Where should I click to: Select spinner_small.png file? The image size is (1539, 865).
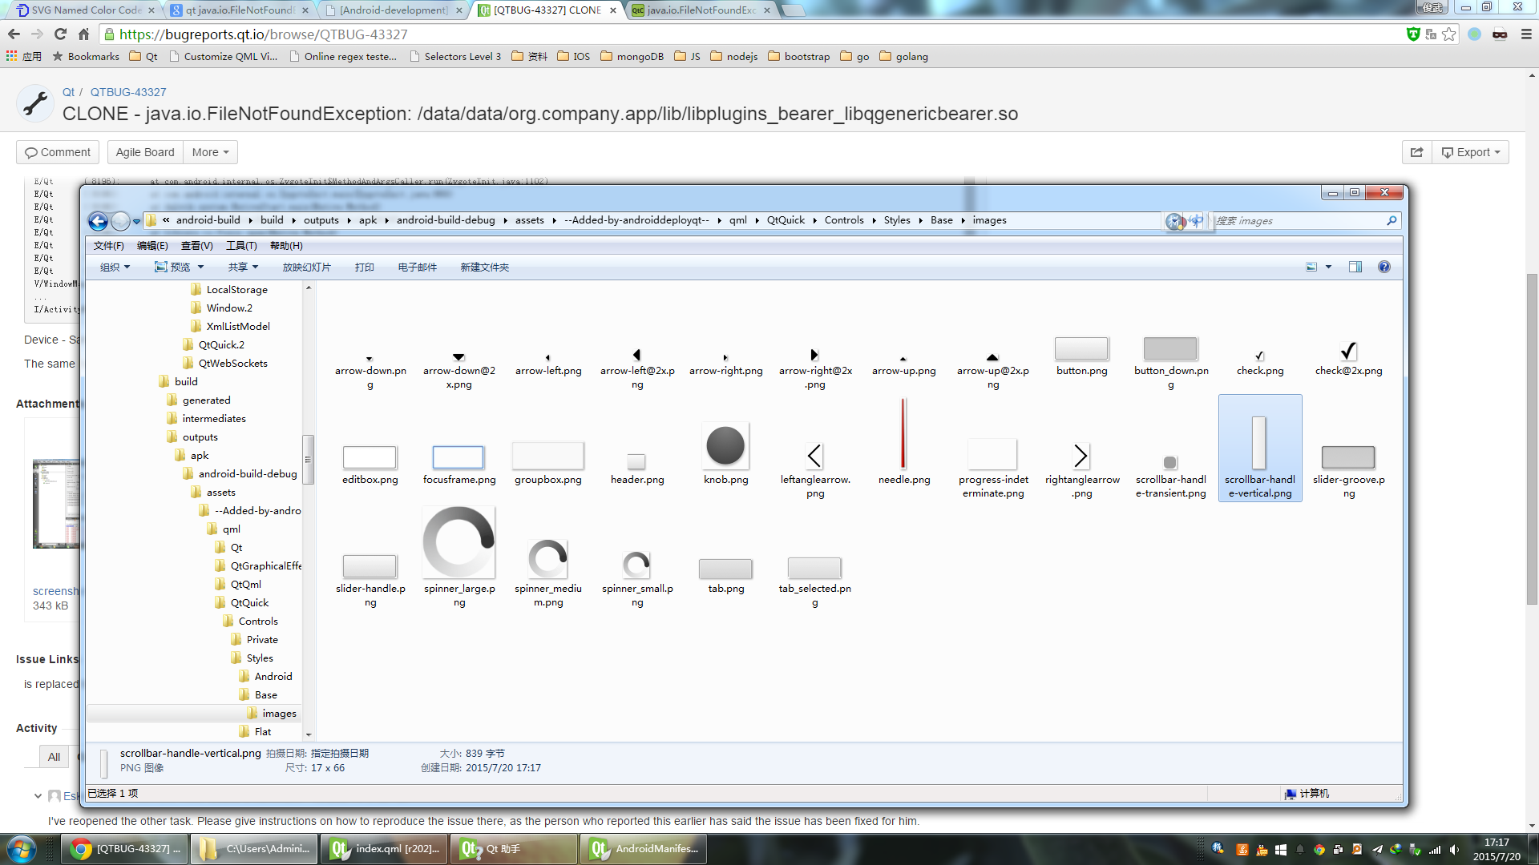(637, 580)
